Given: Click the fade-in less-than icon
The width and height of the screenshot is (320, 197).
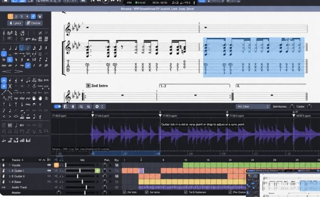Looking at the screenshot, I should pos(4,117).
